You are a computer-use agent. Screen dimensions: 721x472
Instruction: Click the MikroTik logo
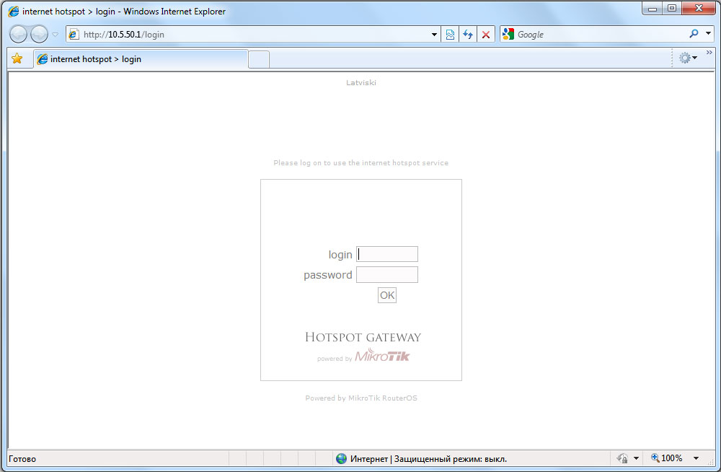(382, 356)
